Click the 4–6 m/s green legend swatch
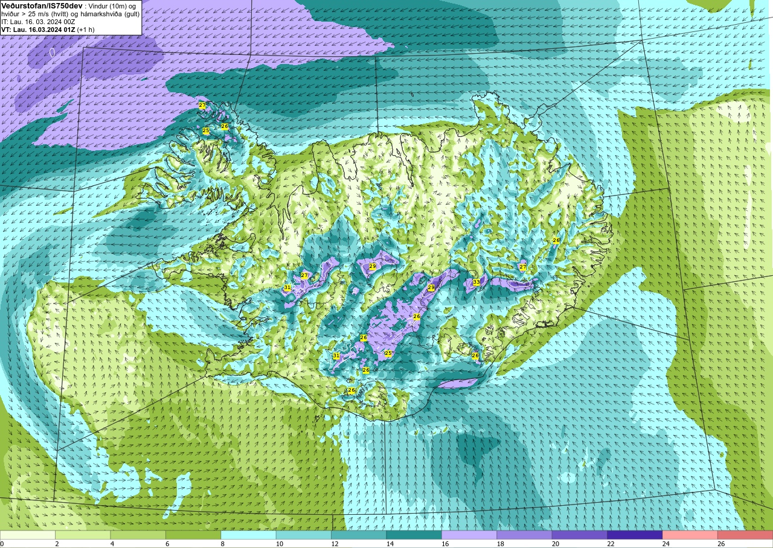The height and width of the screenshot is (548, 773). click(x=138, y=535)
